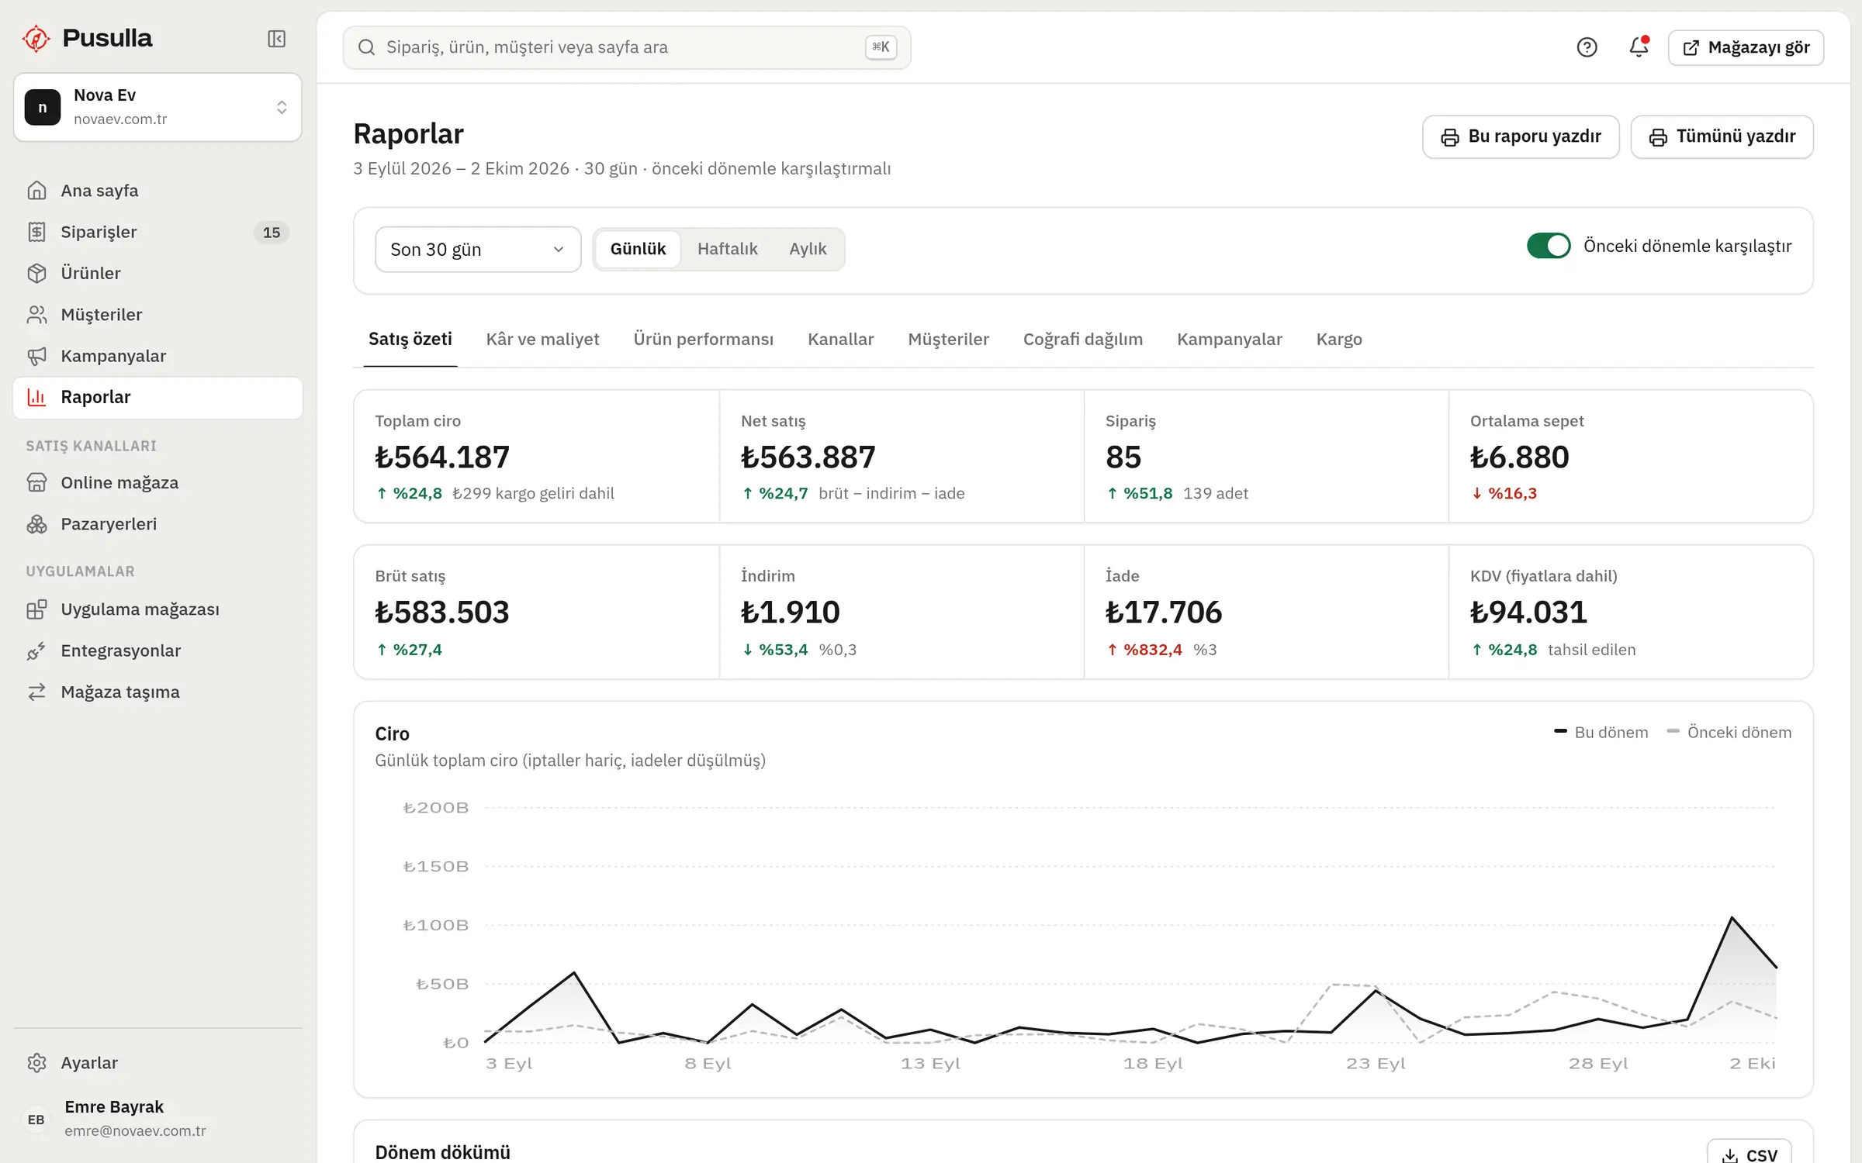Open the help question mark icon
The image size is (1862, 1163).
[1587, 47]
